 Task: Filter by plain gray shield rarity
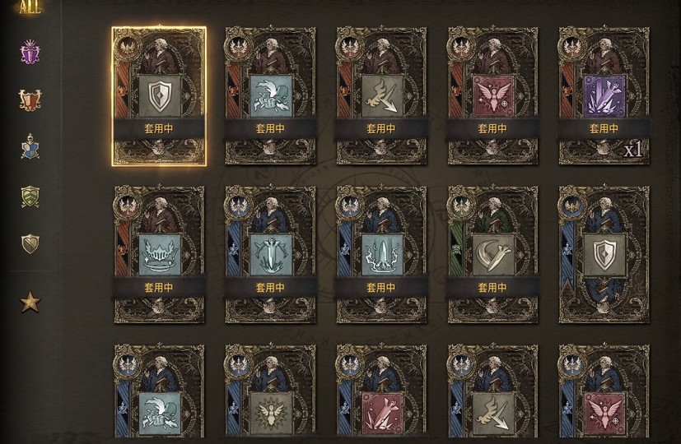30,244
